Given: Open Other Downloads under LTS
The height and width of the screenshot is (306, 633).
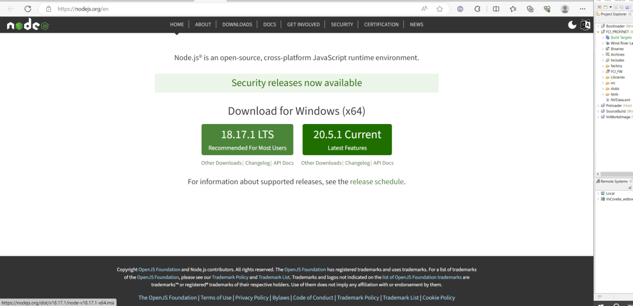Looking at the screenshot, I should point(222,163).
